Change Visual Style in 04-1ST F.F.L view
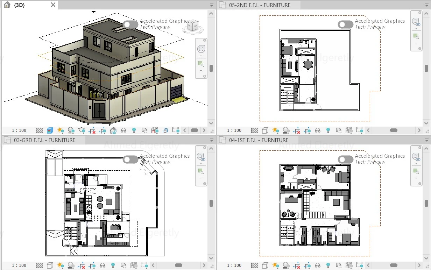 point(265,265)
